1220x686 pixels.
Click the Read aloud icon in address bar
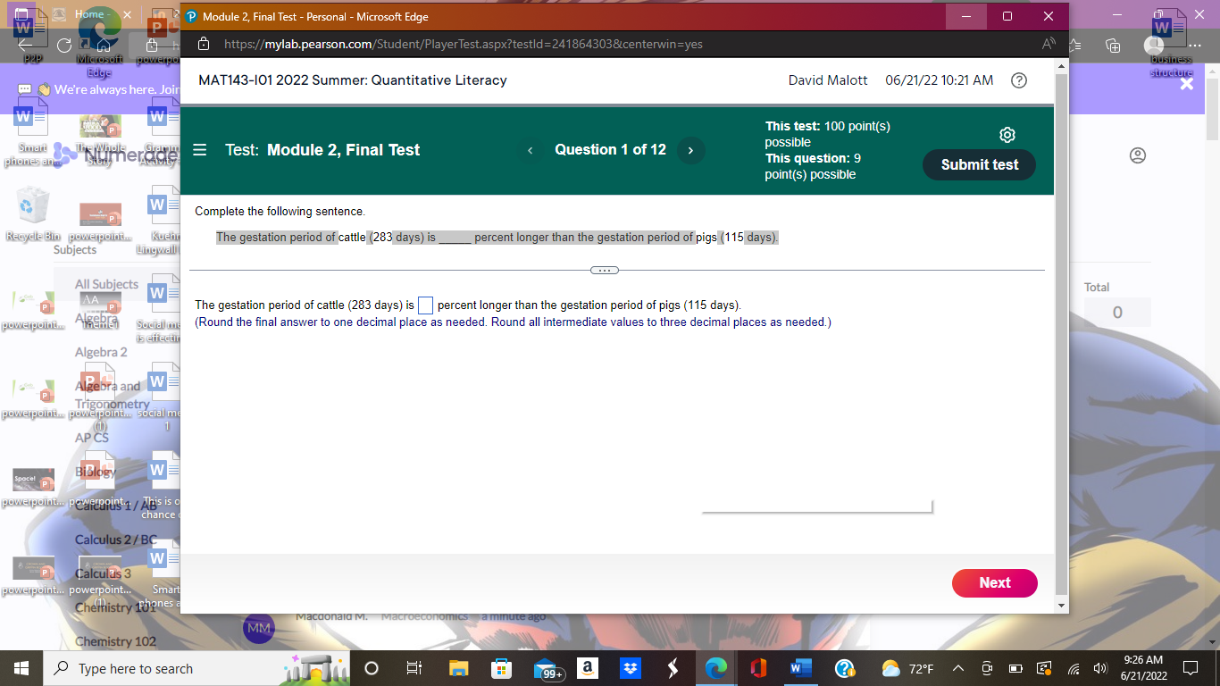click(x=1048, y=44)
